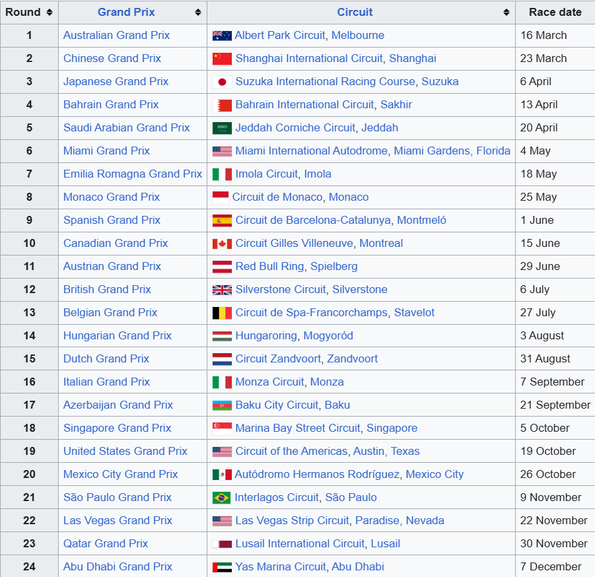The image size is (595, 577).
Task: Open the Interlagos Circuit link
Action: coord(277,498)
